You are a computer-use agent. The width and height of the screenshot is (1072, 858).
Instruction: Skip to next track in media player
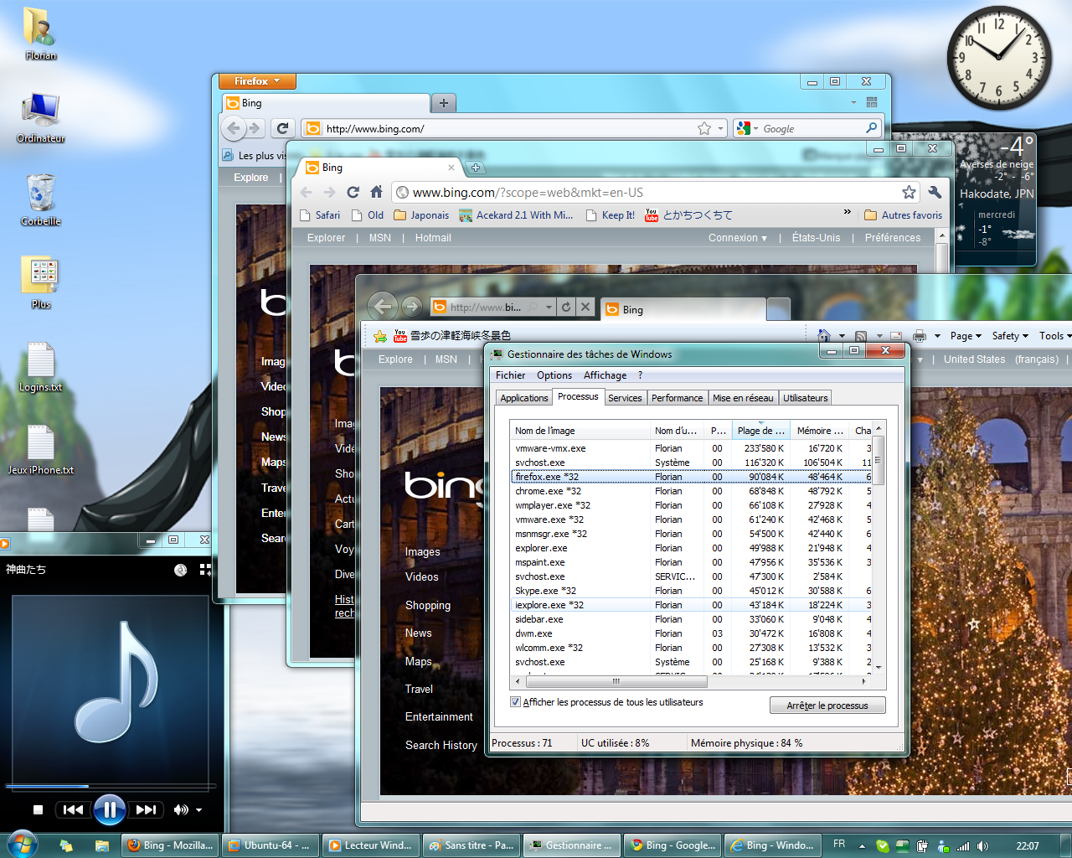click(x=147, y=809)
